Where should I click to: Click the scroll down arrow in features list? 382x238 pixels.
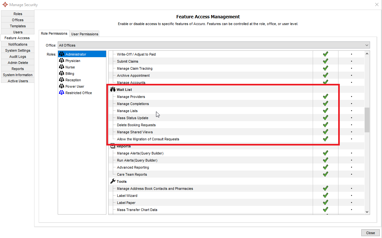click(x=367, y=212)
